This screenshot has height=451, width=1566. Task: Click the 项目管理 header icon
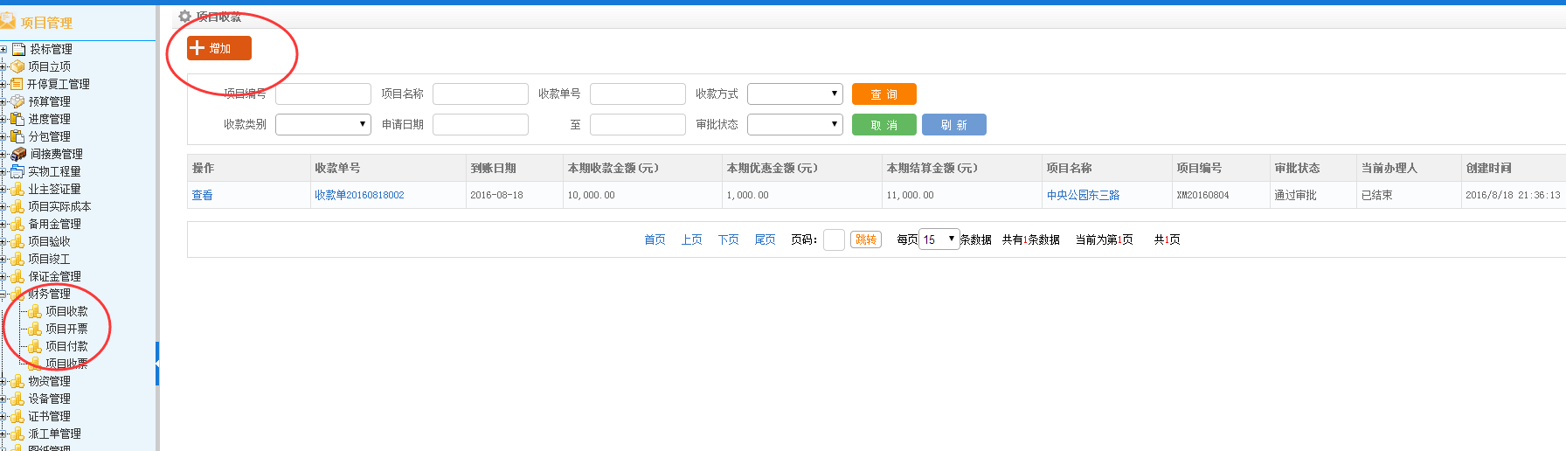pos(8,21)
